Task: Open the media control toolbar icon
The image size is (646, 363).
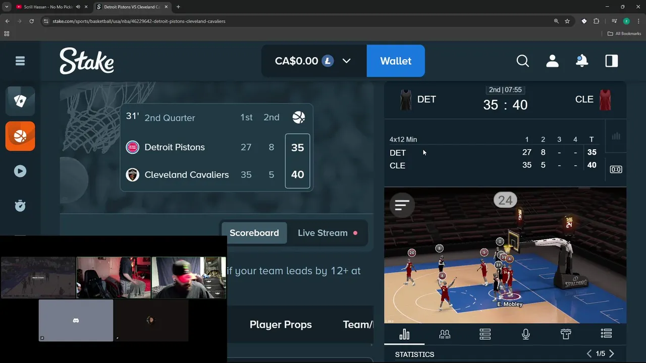Action: coord(614,21)
